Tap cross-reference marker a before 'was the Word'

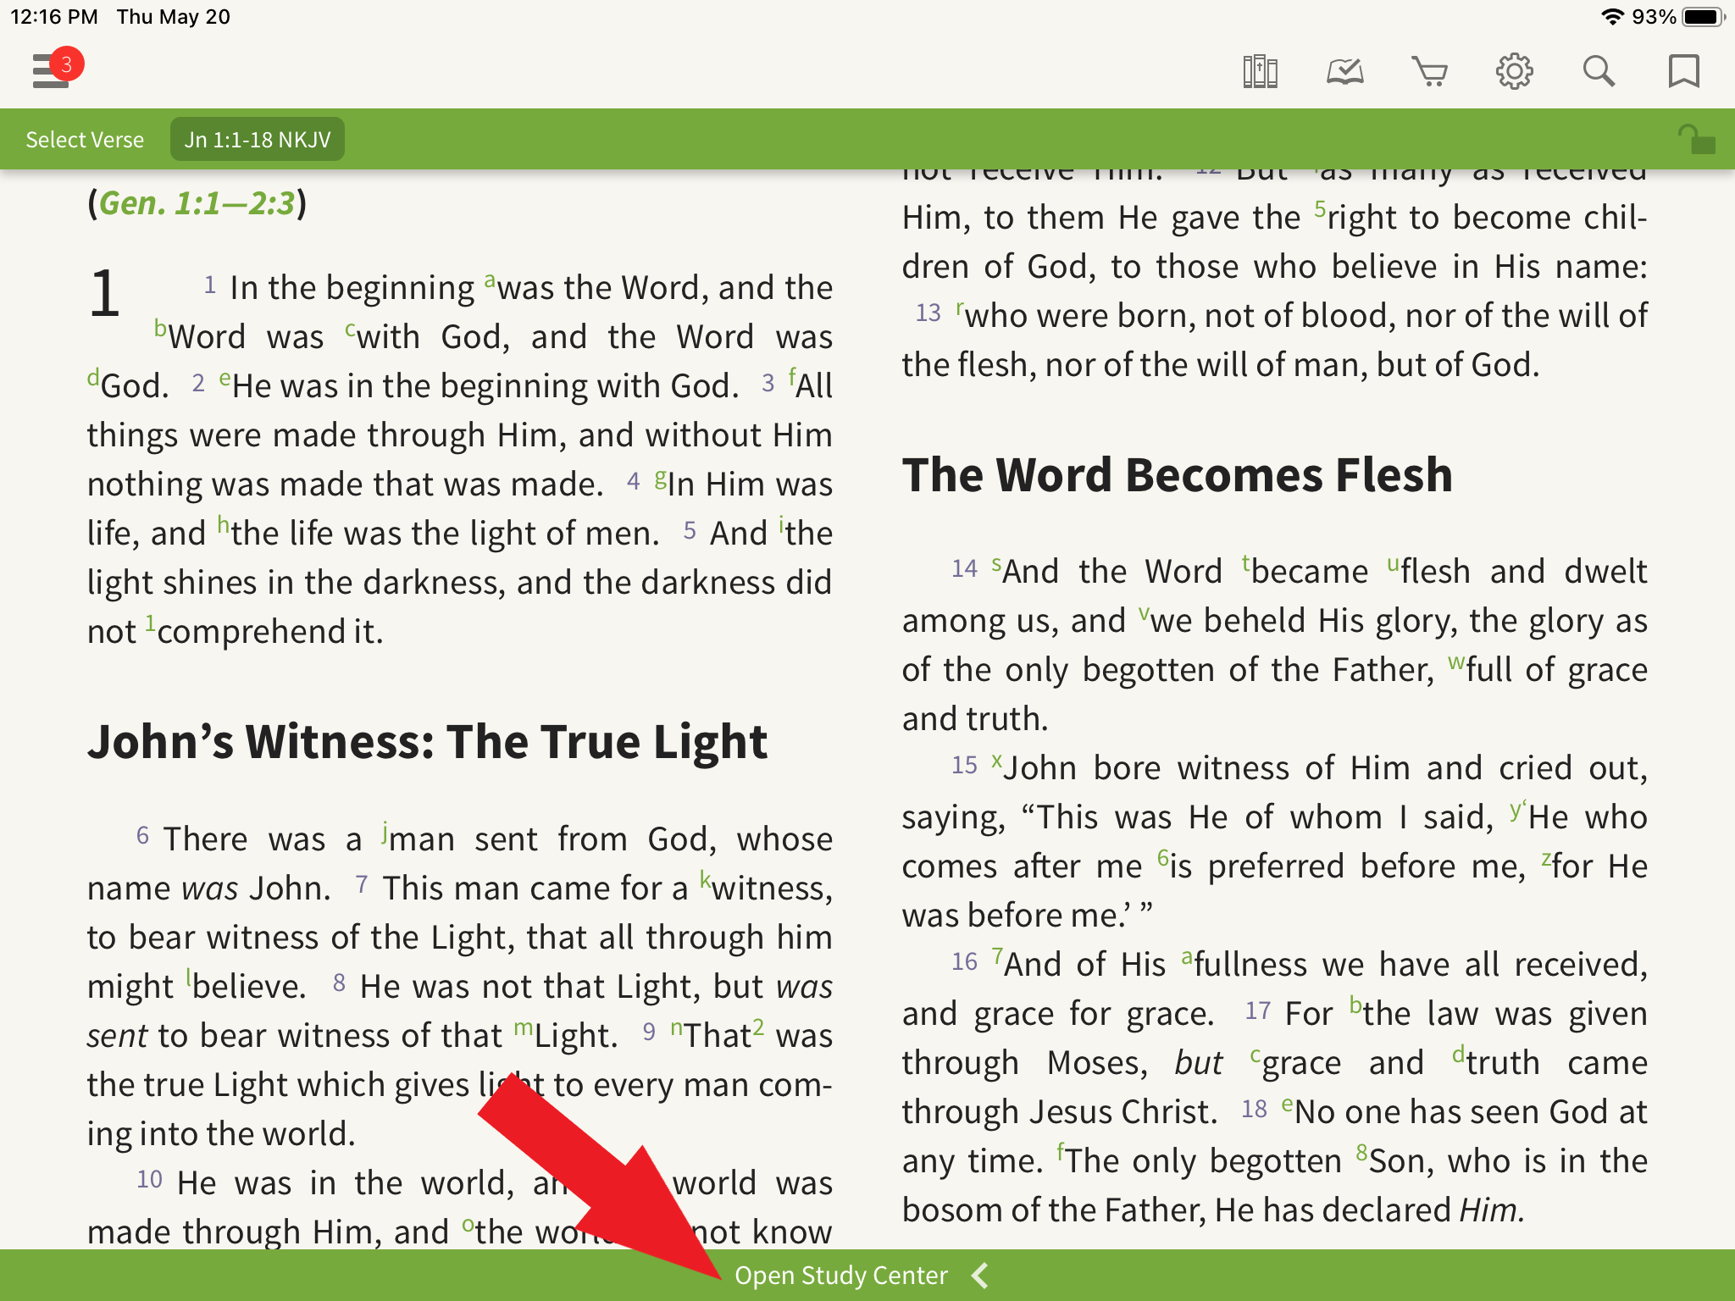click(490, 280)
